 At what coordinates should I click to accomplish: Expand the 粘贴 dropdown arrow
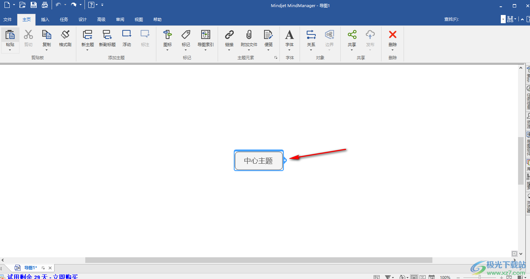tap(10, 50)
